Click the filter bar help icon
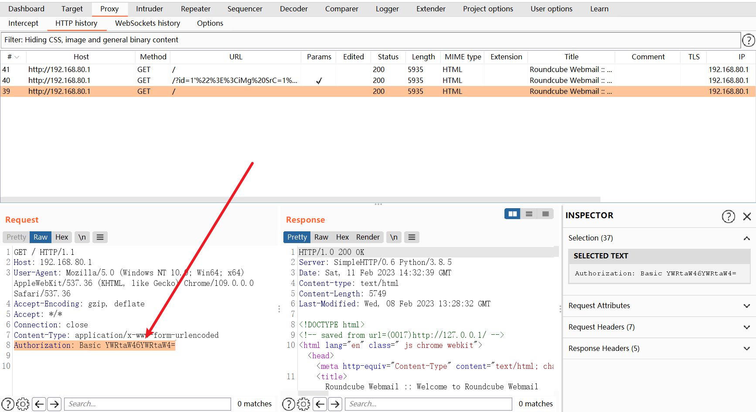 (x=748, y=40)
